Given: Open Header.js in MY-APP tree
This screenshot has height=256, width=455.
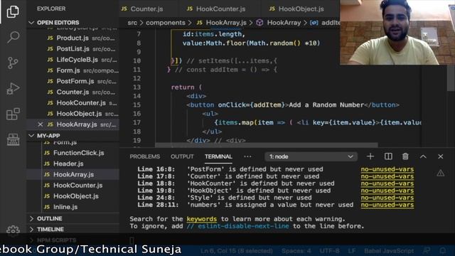Looking at the screenshot, I should coord(73,164).
